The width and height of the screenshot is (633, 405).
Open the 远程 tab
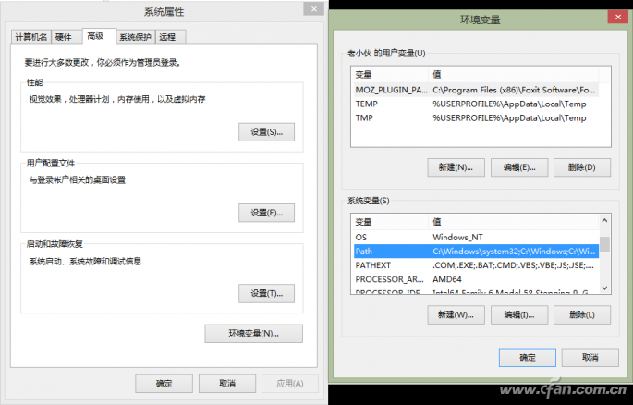(x=170, y=37)
